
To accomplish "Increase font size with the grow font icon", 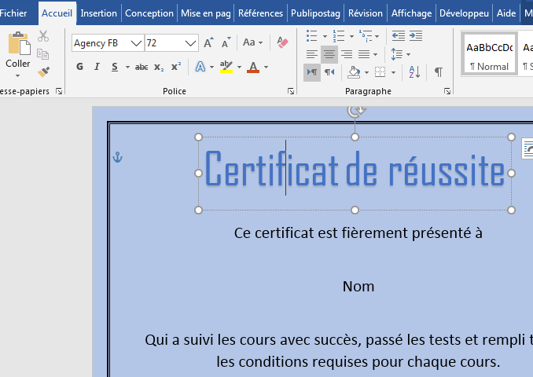I will click(x=208, y=42).
